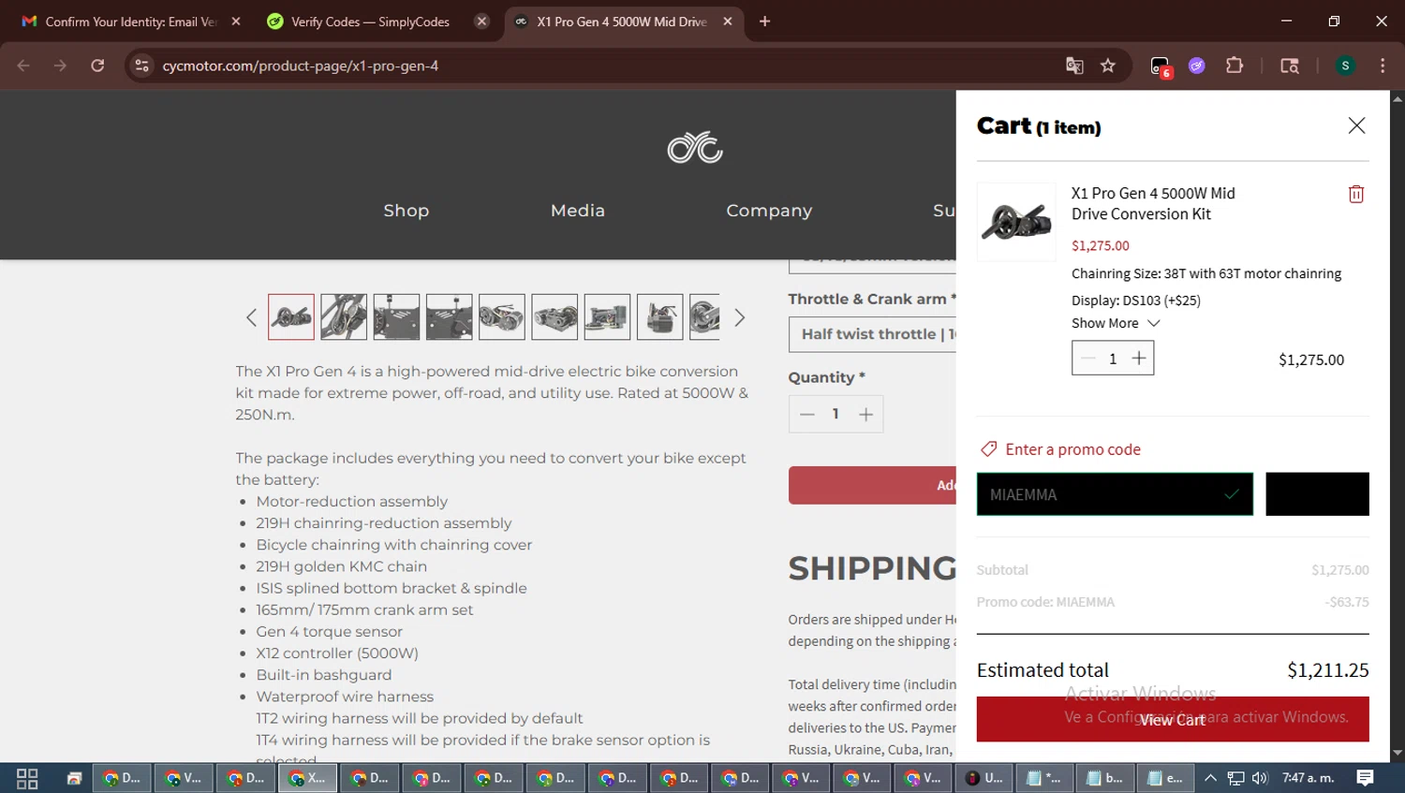The width and height of the screenshot is (1405, 793).
Task: Click the black promo apply button
Action: 1317,494
